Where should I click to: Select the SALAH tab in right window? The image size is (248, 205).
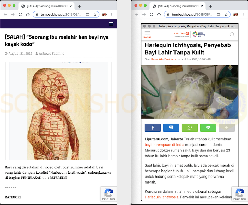[x=178, y=6]
